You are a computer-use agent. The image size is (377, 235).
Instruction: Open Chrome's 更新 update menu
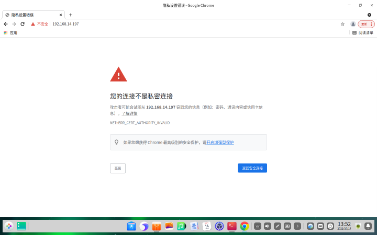366,24
